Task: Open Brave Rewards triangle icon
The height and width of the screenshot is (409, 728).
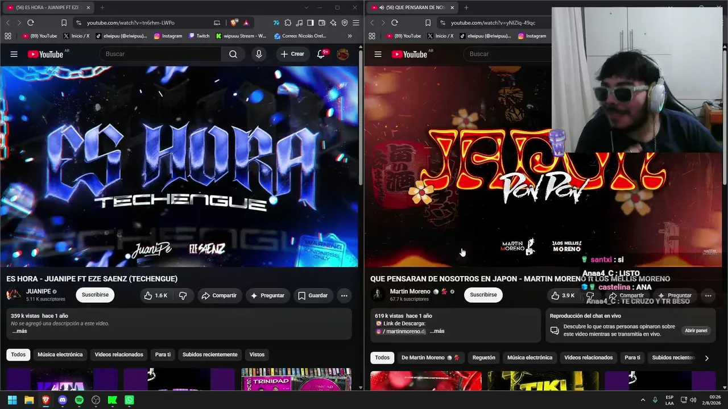Action: tap(246, 23)
